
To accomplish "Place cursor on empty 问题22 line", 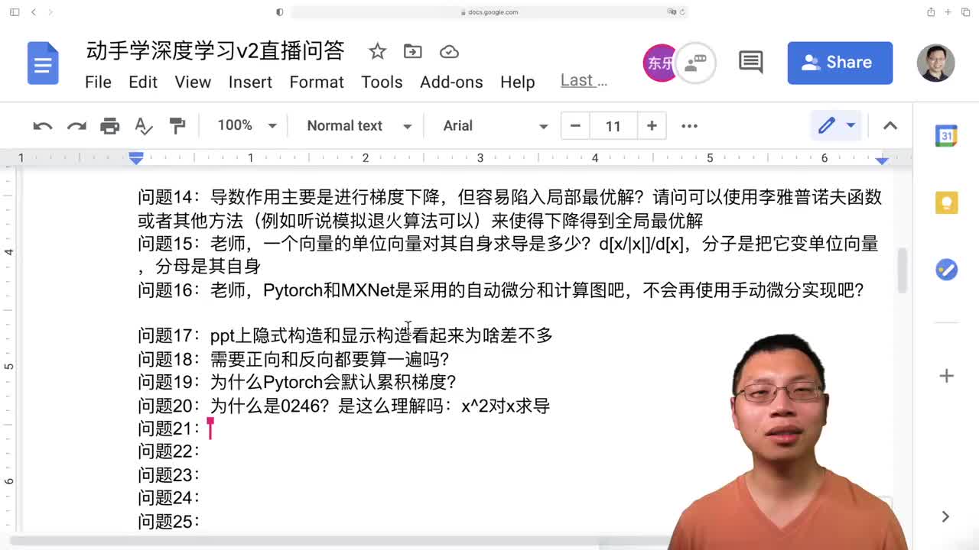I will click(x=168, y=451).
